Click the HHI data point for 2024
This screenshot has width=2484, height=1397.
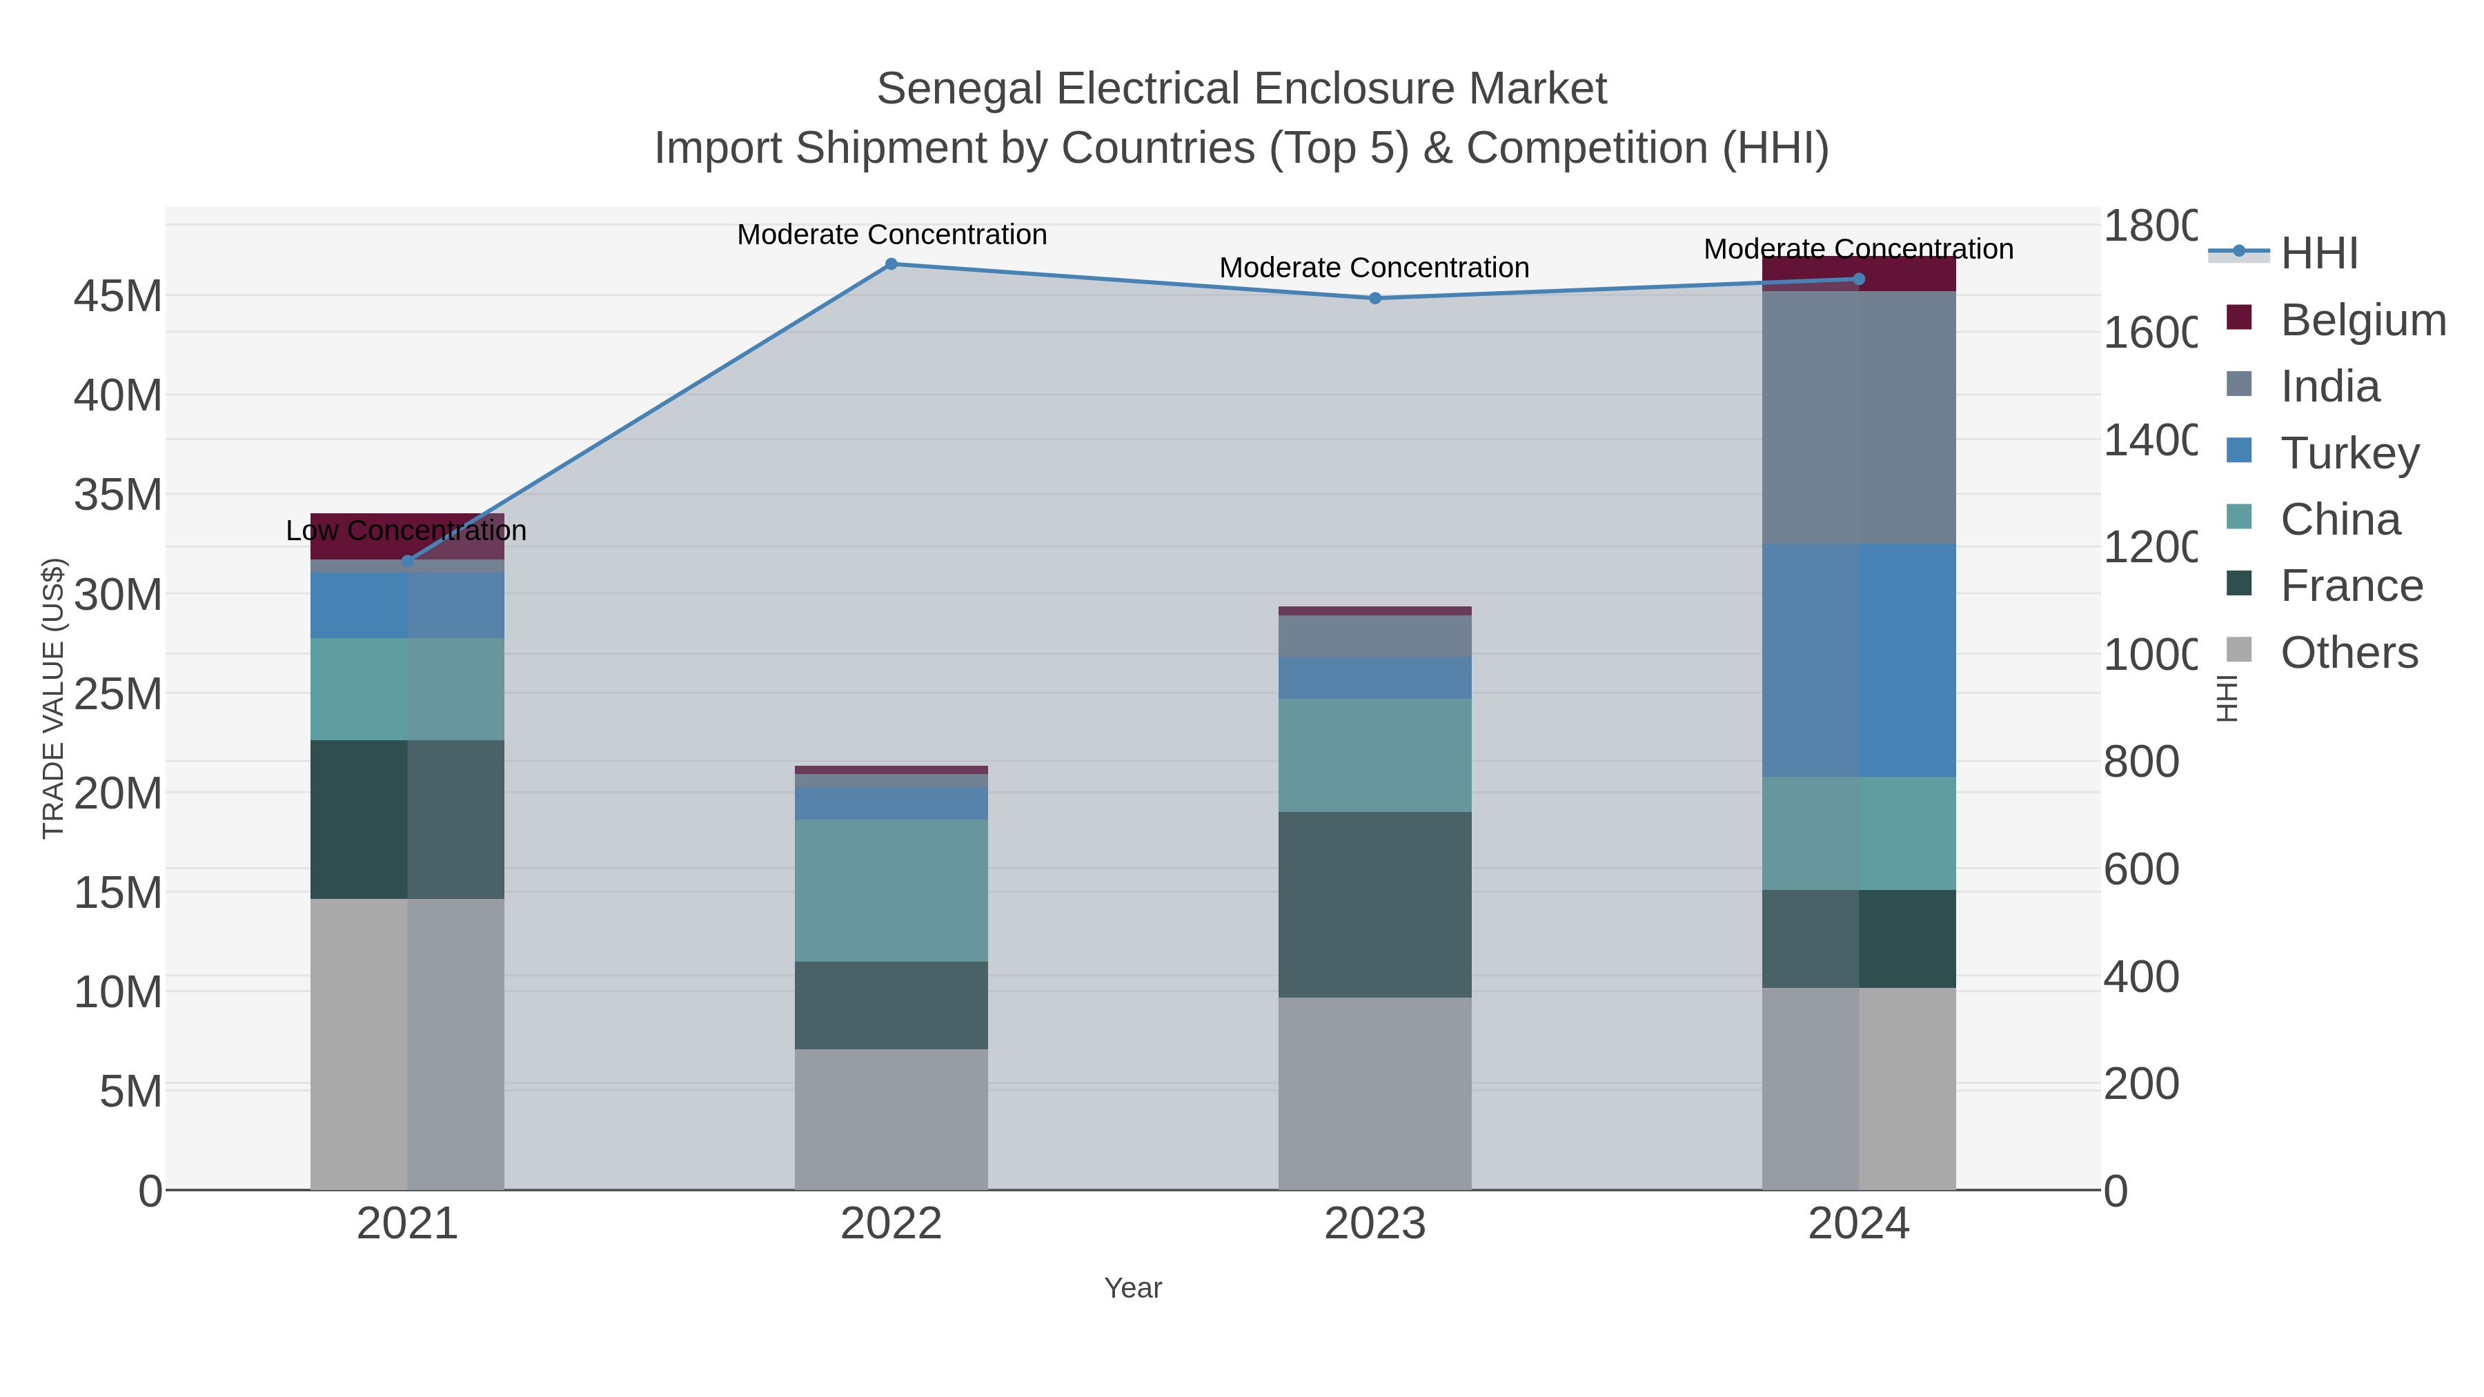click(x=1859, y=279)
